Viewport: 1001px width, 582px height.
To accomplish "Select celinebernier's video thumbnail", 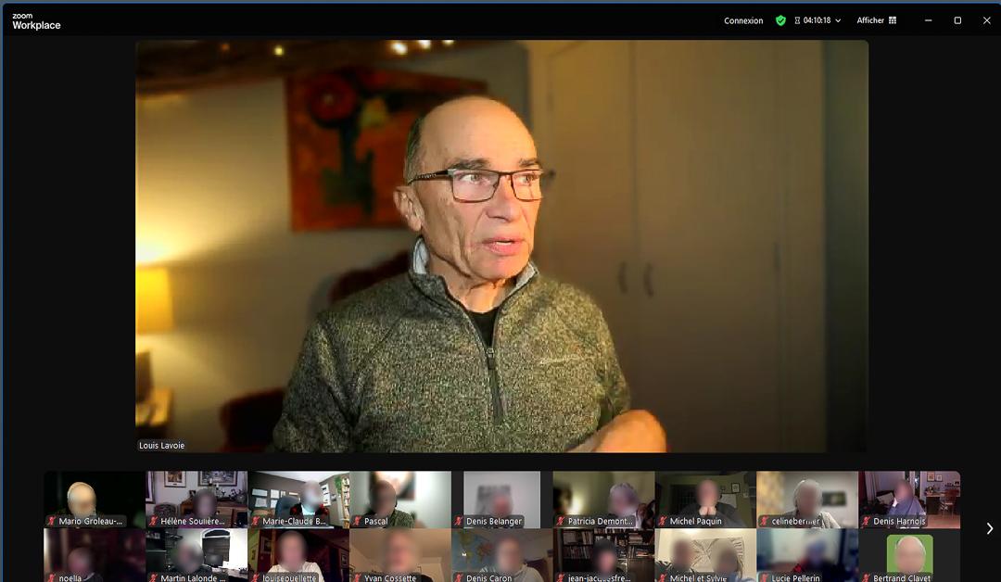I will coord(807,498).
